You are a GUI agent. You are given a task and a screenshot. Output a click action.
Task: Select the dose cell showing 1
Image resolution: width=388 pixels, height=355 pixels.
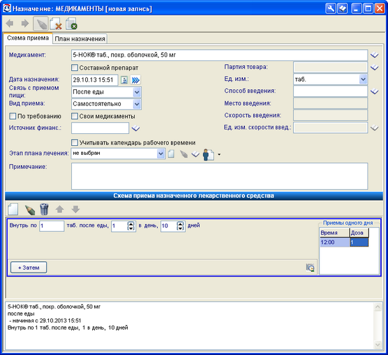pos(359,242)
